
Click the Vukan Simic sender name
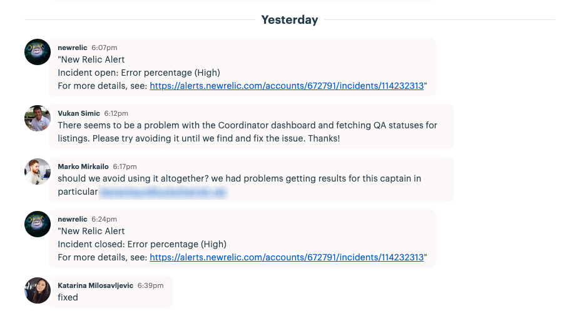[79, 113]
